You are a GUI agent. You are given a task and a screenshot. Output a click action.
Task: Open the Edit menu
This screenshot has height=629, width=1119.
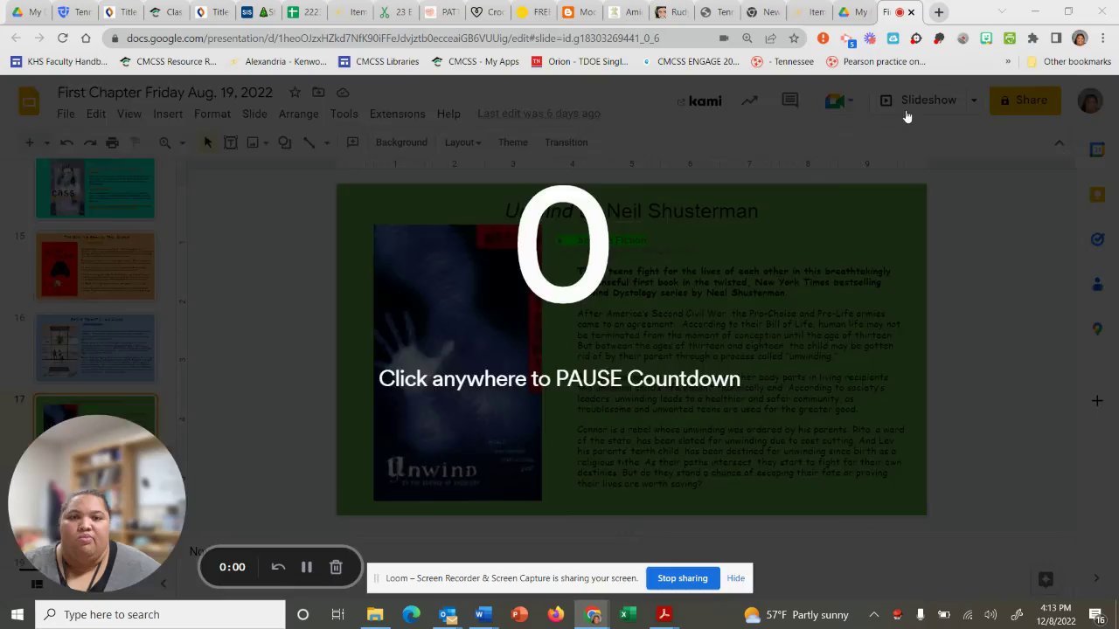pyautogui.click(x=96, y=114)
